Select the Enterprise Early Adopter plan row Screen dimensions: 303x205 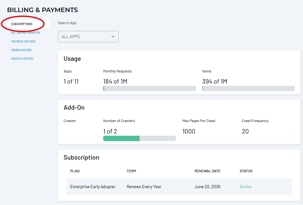pyautogui.click(x=179, y=187)
